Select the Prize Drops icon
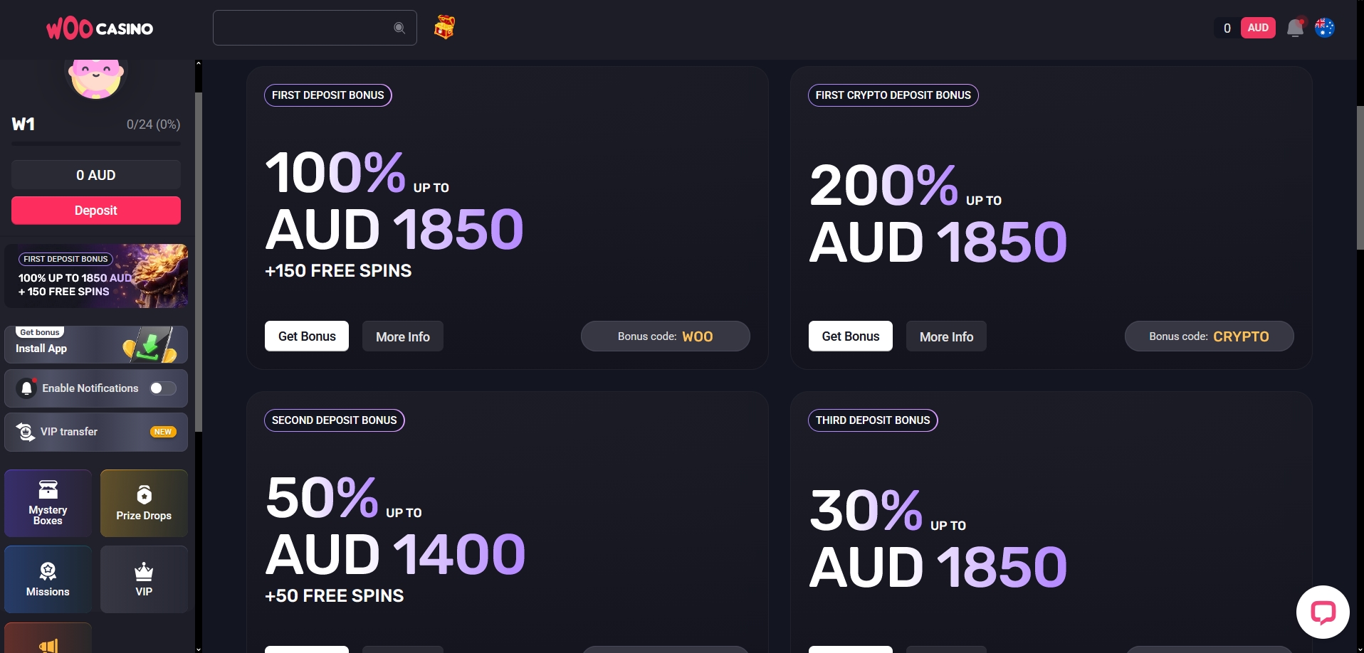The width and height of the screenshot is (1364, 653). tap(144, 494)
